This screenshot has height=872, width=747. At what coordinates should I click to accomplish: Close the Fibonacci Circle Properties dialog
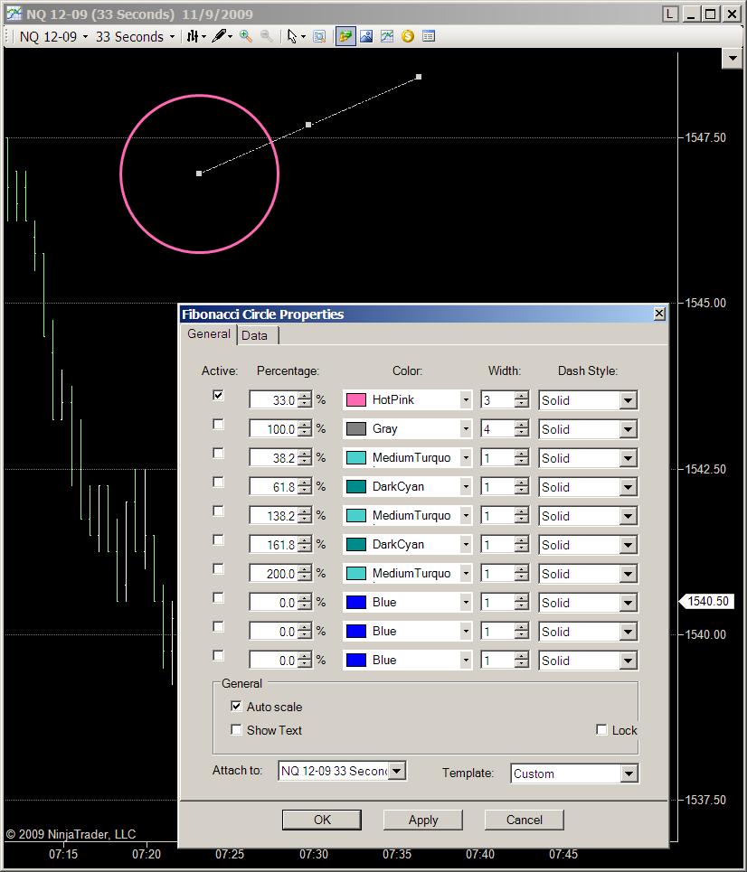tap(659, 314)
